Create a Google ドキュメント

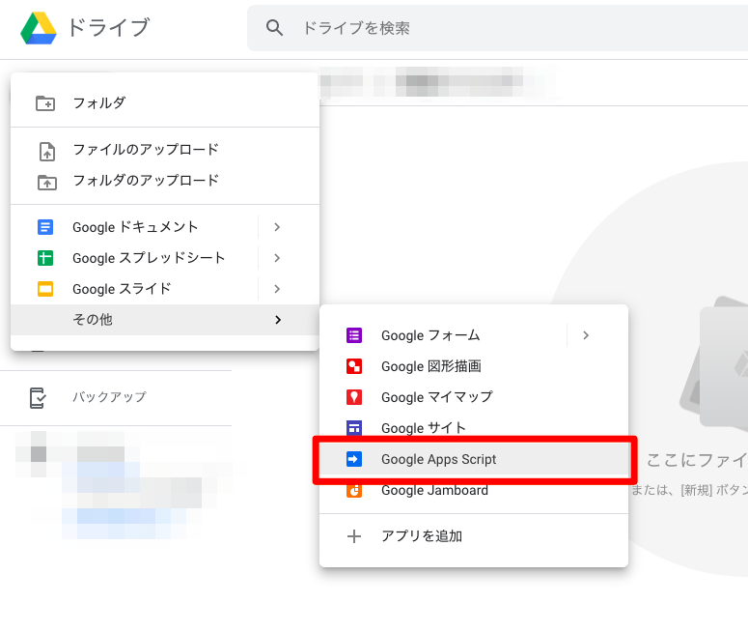pyautogui.click(x=135, y=227)
